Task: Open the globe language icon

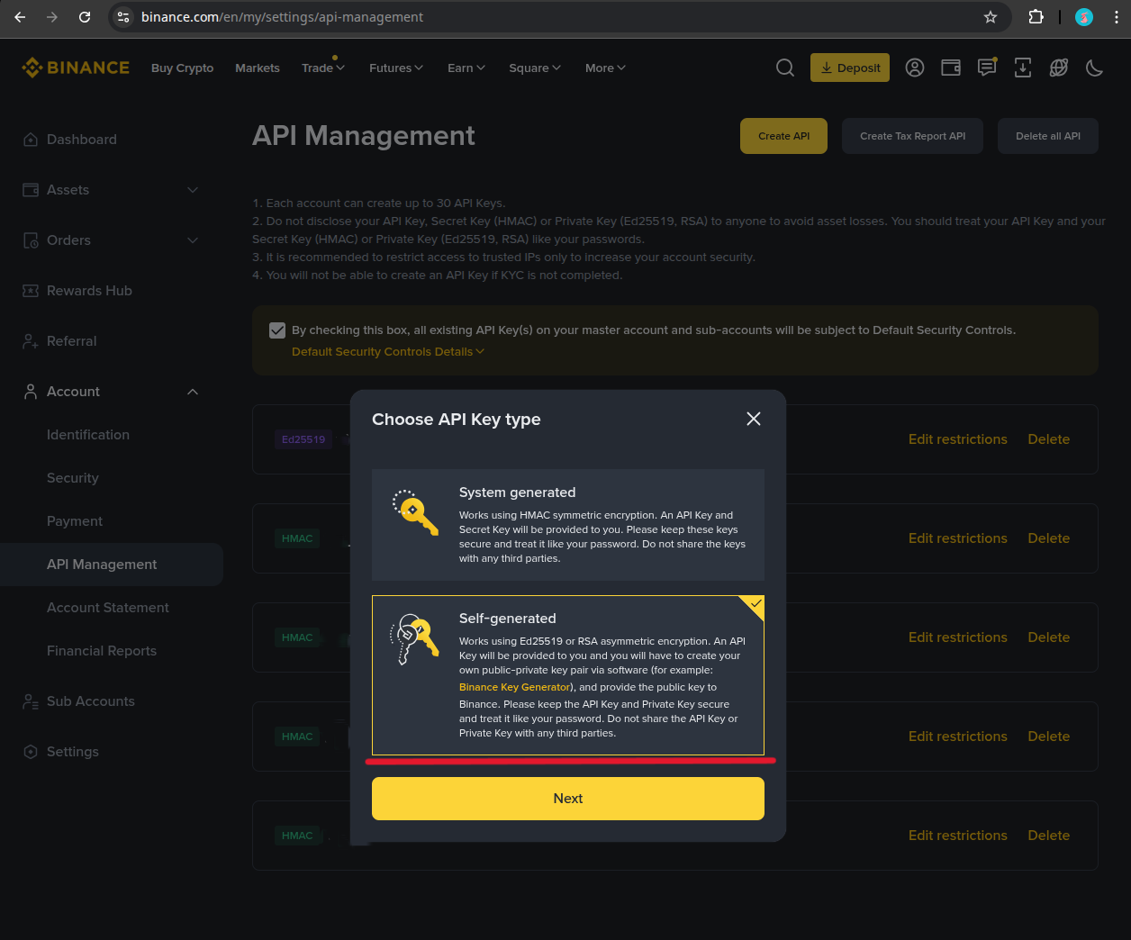Action: click(1059, 68)
